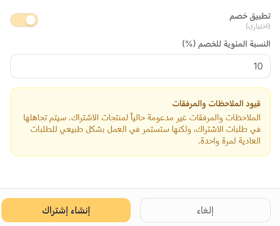
Task: Click the orange track of the discount toggle
Action: point(17,20)
